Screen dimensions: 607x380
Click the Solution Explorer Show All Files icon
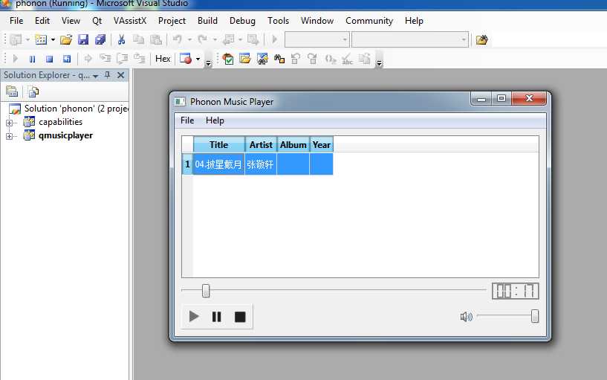click(33, 91)
